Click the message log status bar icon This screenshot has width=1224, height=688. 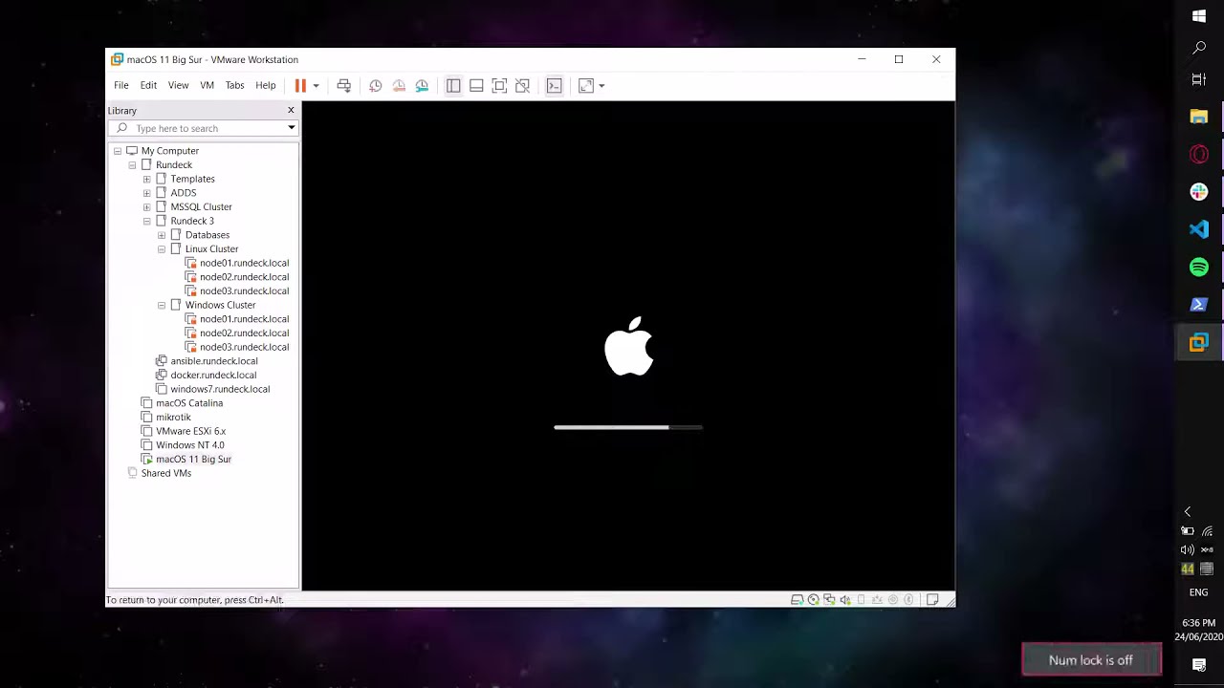(932, 600)
